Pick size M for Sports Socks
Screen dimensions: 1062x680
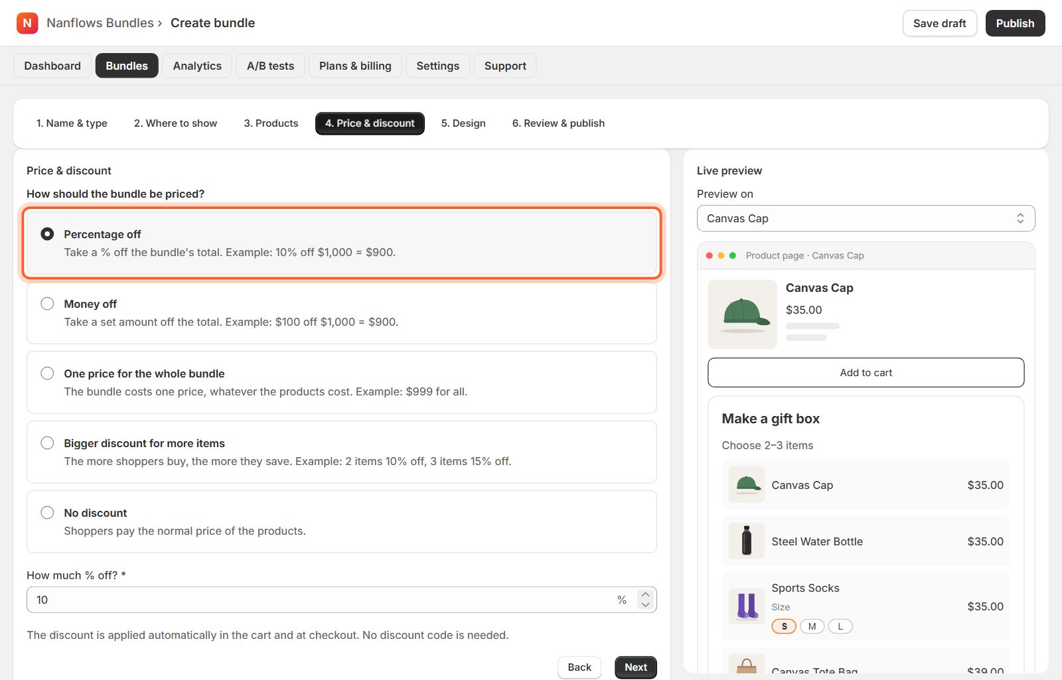812,626
